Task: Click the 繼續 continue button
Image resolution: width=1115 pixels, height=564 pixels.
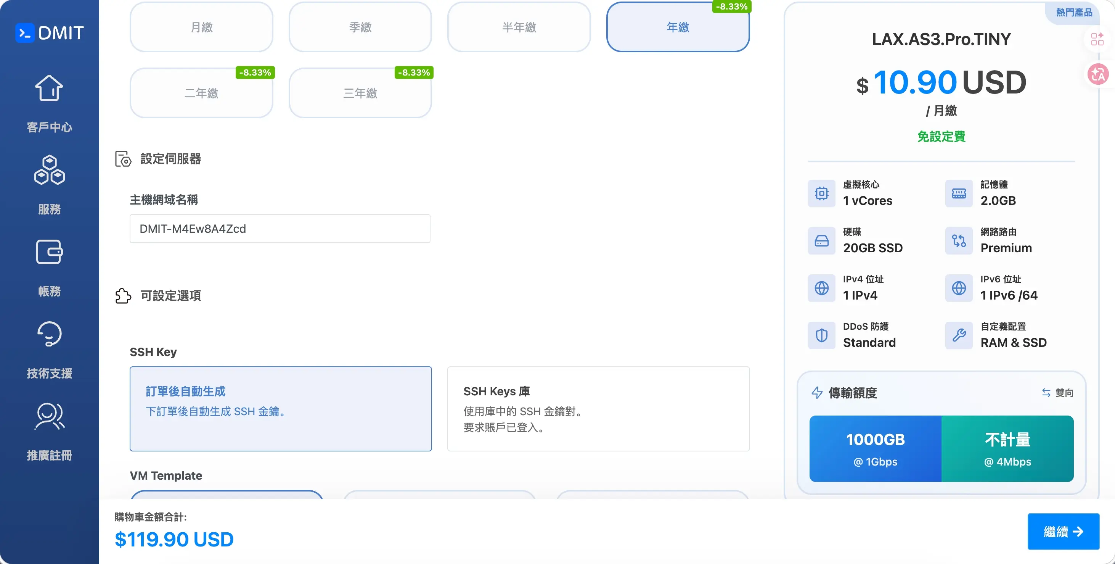Action: 1063,532
